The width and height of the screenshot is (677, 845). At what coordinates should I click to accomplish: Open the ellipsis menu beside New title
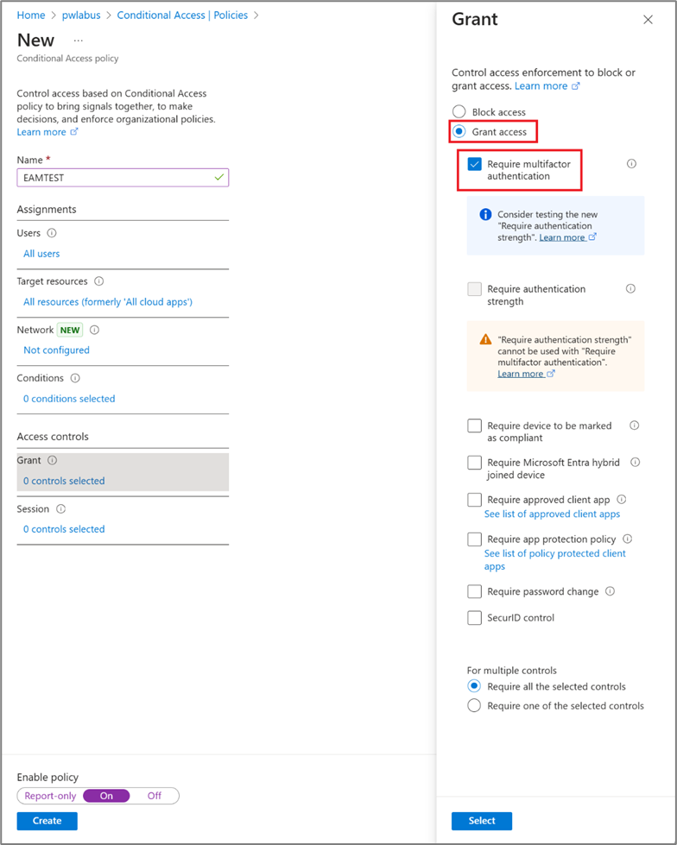[79, 41]
